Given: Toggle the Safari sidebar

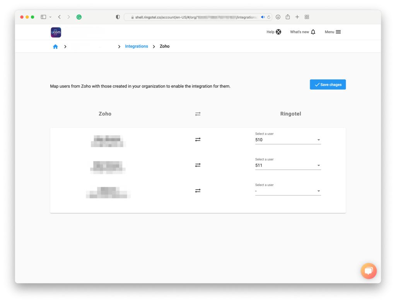Looking at the screenshot, I should (43, 17).
